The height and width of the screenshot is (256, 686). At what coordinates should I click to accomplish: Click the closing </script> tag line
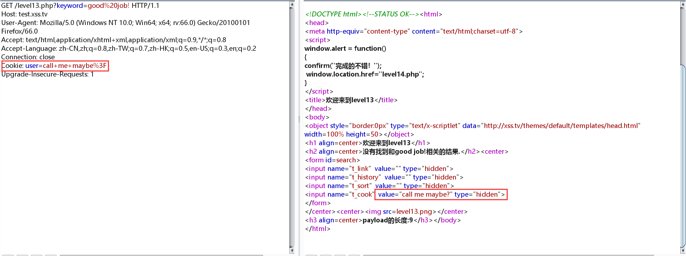319,92
